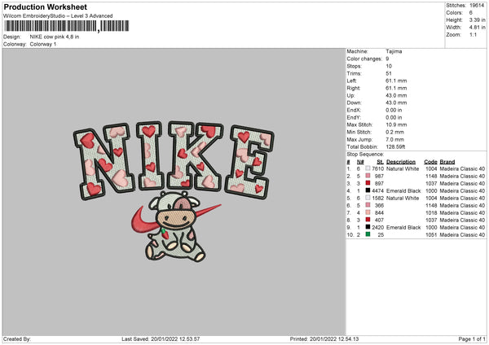Screen dimensions: 489x345
Task: Click the design name 'NIKE cow pink 4,8 in'
Action: [55, 37]
